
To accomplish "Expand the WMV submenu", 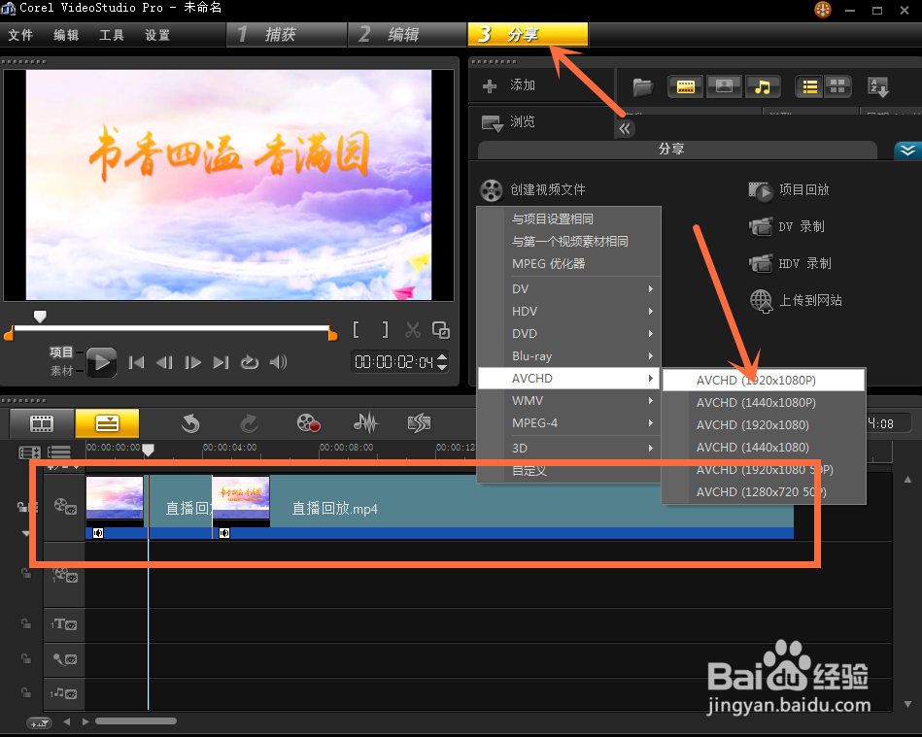I will [569, 401].
